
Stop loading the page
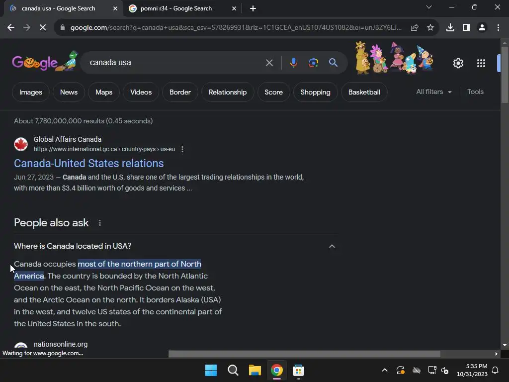[x=43, y=28]
